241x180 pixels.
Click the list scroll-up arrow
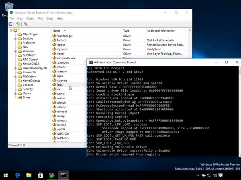(x=190, y=30)
